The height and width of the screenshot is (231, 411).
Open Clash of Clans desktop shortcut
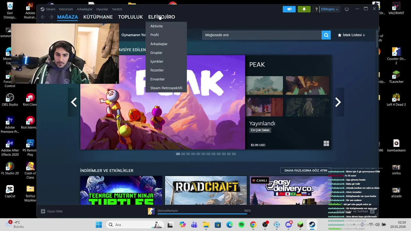(x=30, y=171)
